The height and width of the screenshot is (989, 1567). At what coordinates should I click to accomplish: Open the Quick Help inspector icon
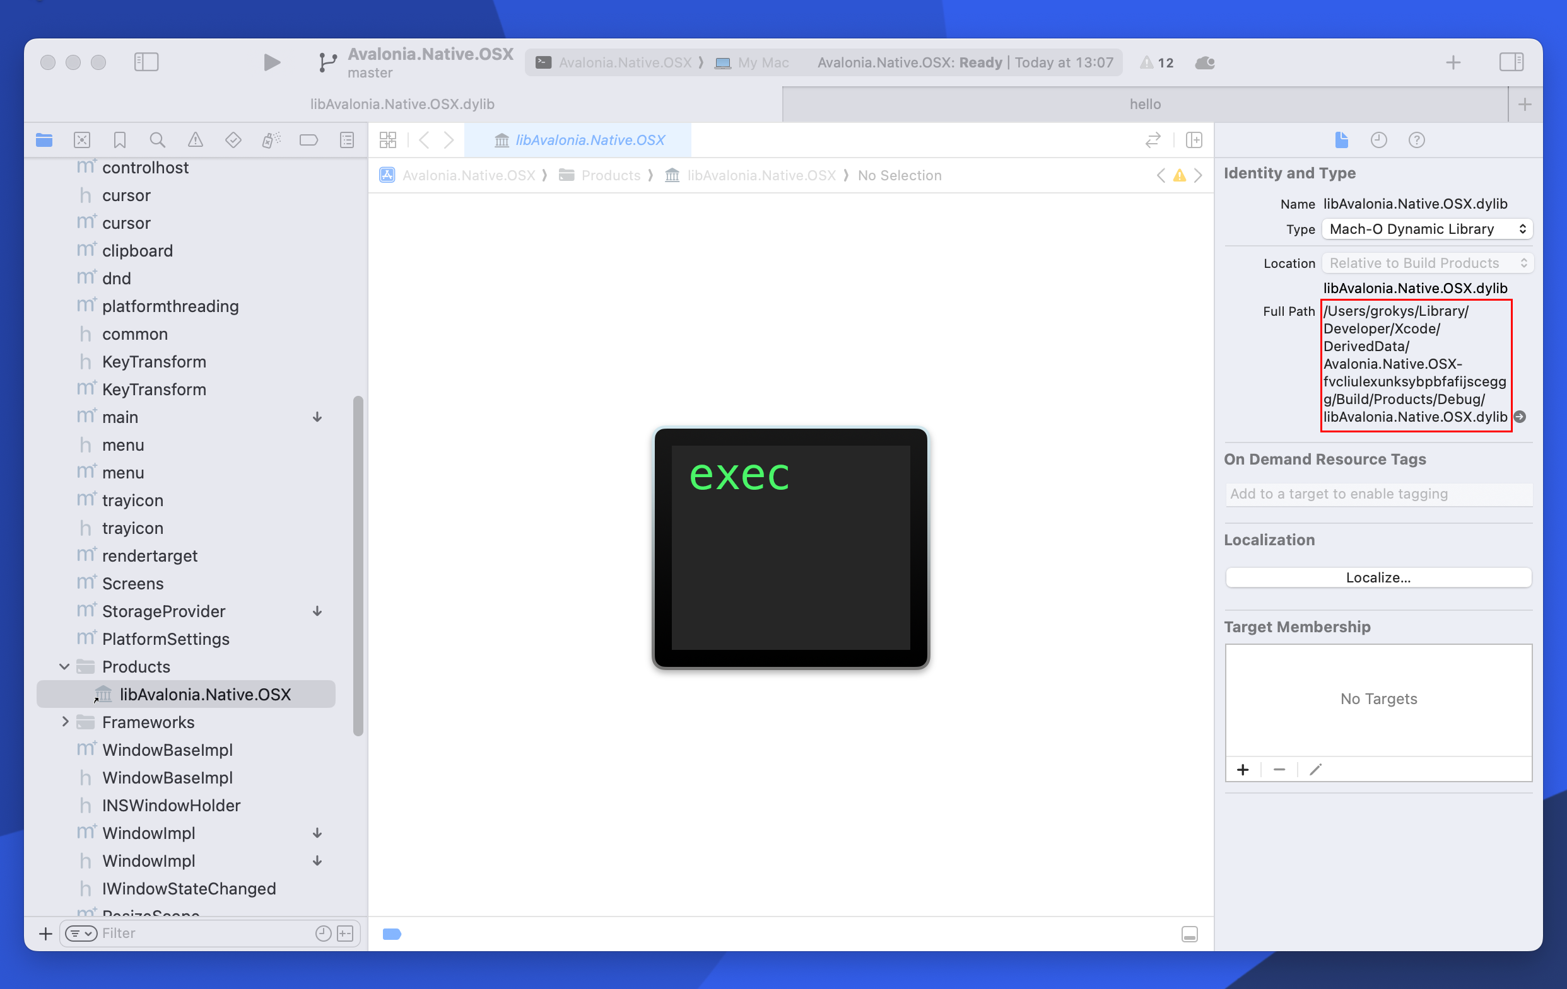coord(1416,140)
